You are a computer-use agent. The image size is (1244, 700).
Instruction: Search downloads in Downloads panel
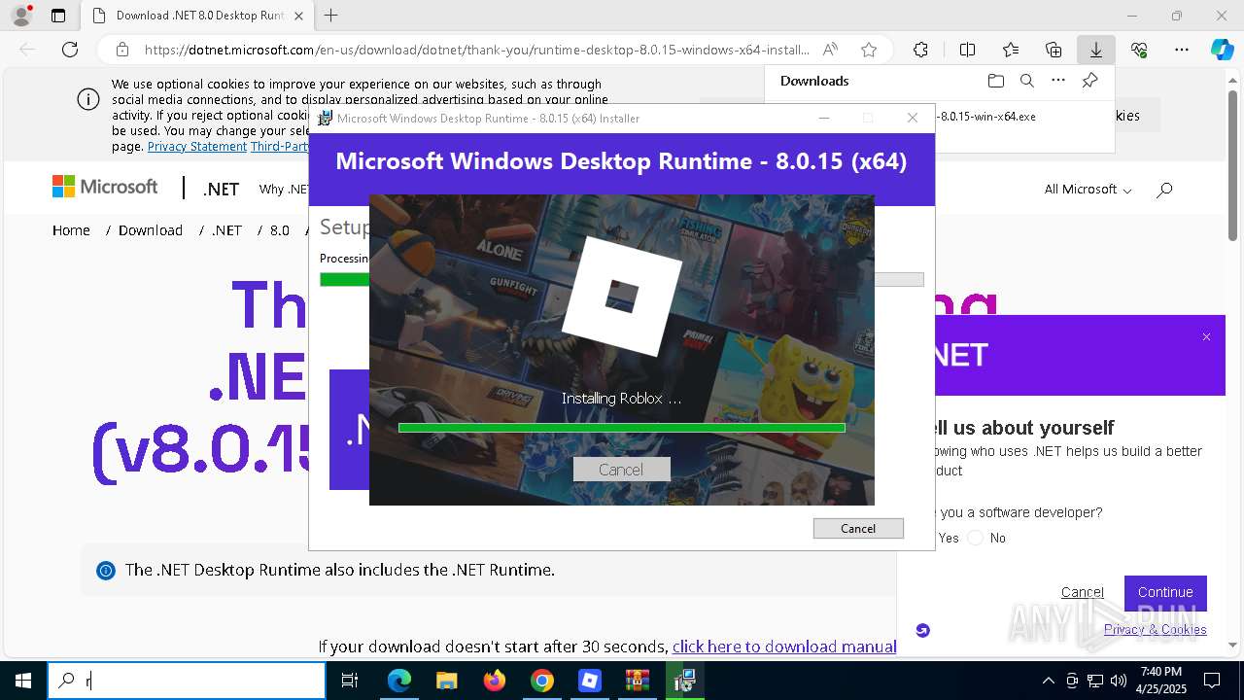pos(1026,81)
